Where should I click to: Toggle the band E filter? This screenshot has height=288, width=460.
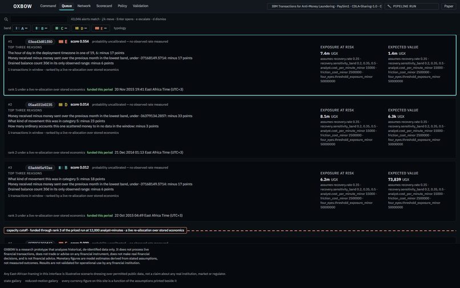(100, 28)
